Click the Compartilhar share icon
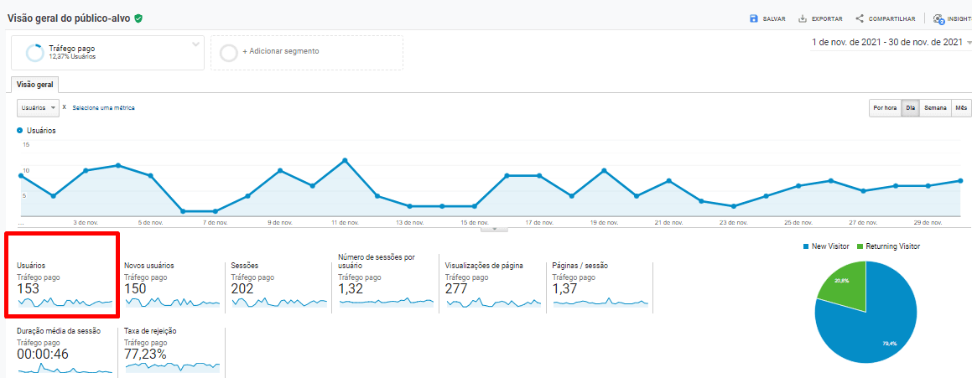972x378 pixels. point(860,18)
